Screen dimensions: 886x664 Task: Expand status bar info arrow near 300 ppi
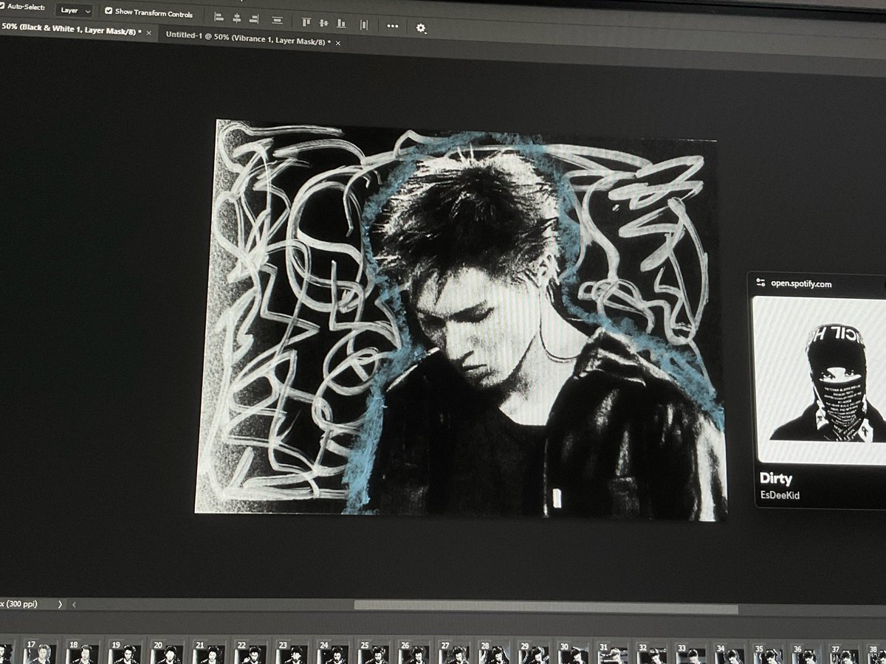point(61,604)
